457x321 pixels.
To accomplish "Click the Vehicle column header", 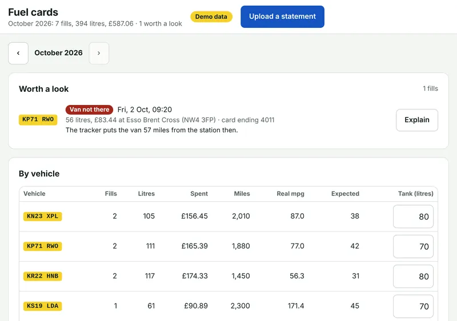I will coord(34,193).
